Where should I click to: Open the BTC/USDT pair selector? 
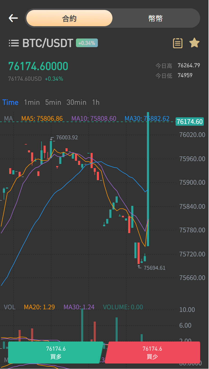point(48,43)
